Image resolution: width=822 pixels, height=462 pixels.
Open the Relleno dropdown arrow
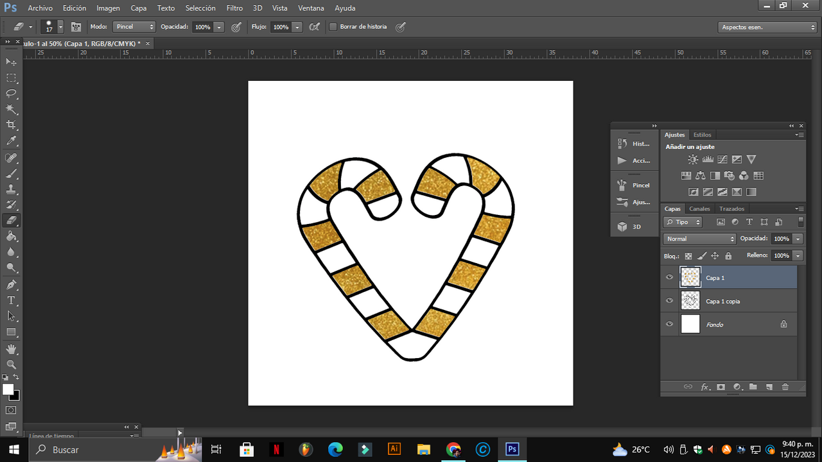point(798,255)
